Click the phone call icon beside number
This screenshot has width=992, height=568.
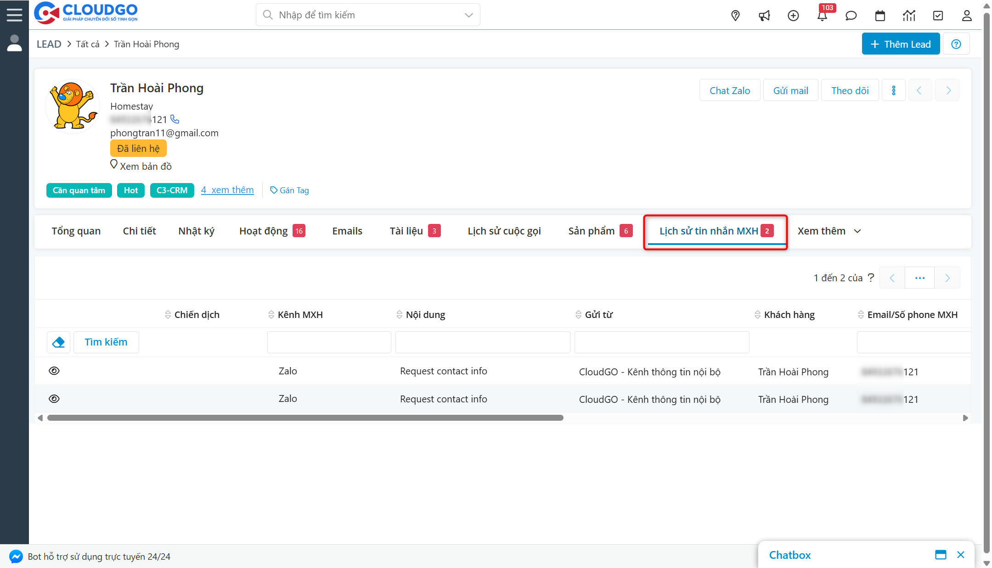coord(175,119)
